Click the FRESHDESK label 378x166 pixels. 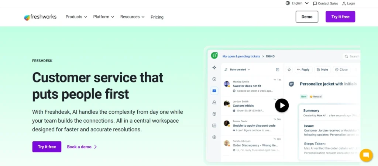coord(42,61)
